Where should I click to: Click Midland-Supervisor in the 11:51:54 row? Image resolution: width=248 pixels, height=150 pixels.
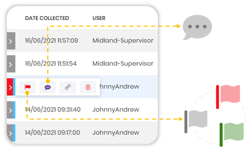pos(123,64)
